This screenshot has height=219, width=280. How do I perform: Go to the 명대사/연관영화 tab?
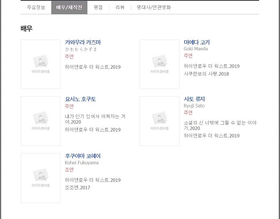(154, 8)
